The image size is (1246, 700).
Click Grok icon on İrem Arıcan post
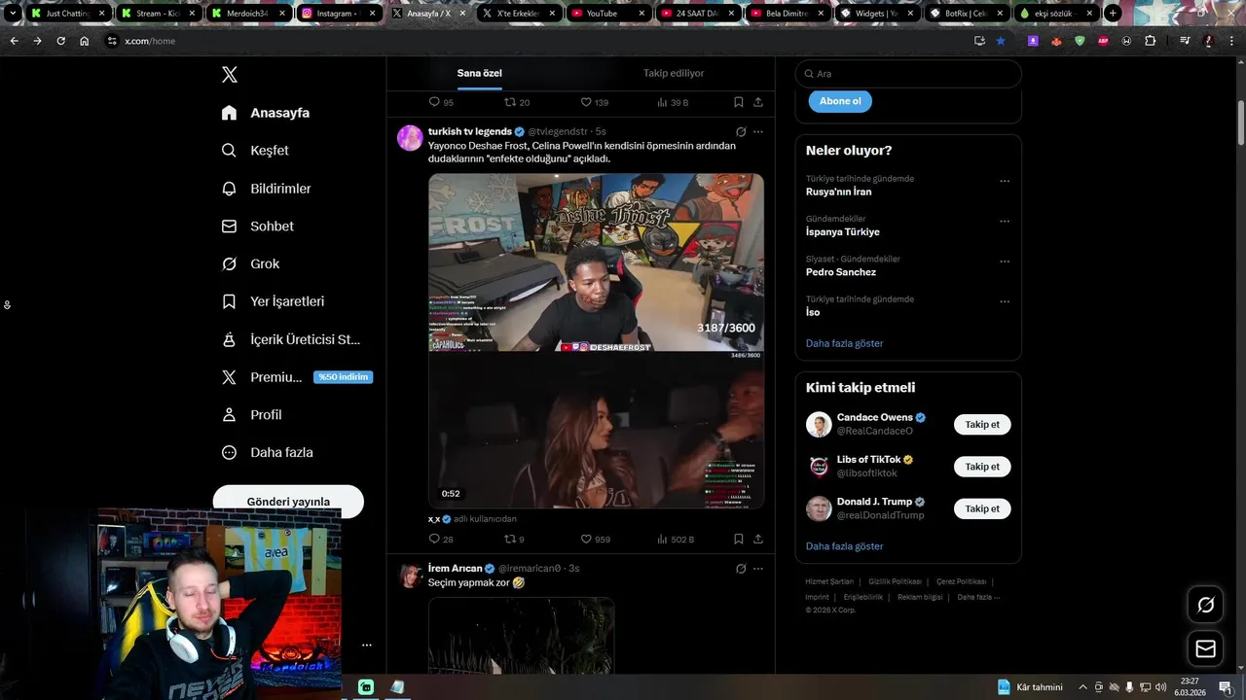coord(741,568)
